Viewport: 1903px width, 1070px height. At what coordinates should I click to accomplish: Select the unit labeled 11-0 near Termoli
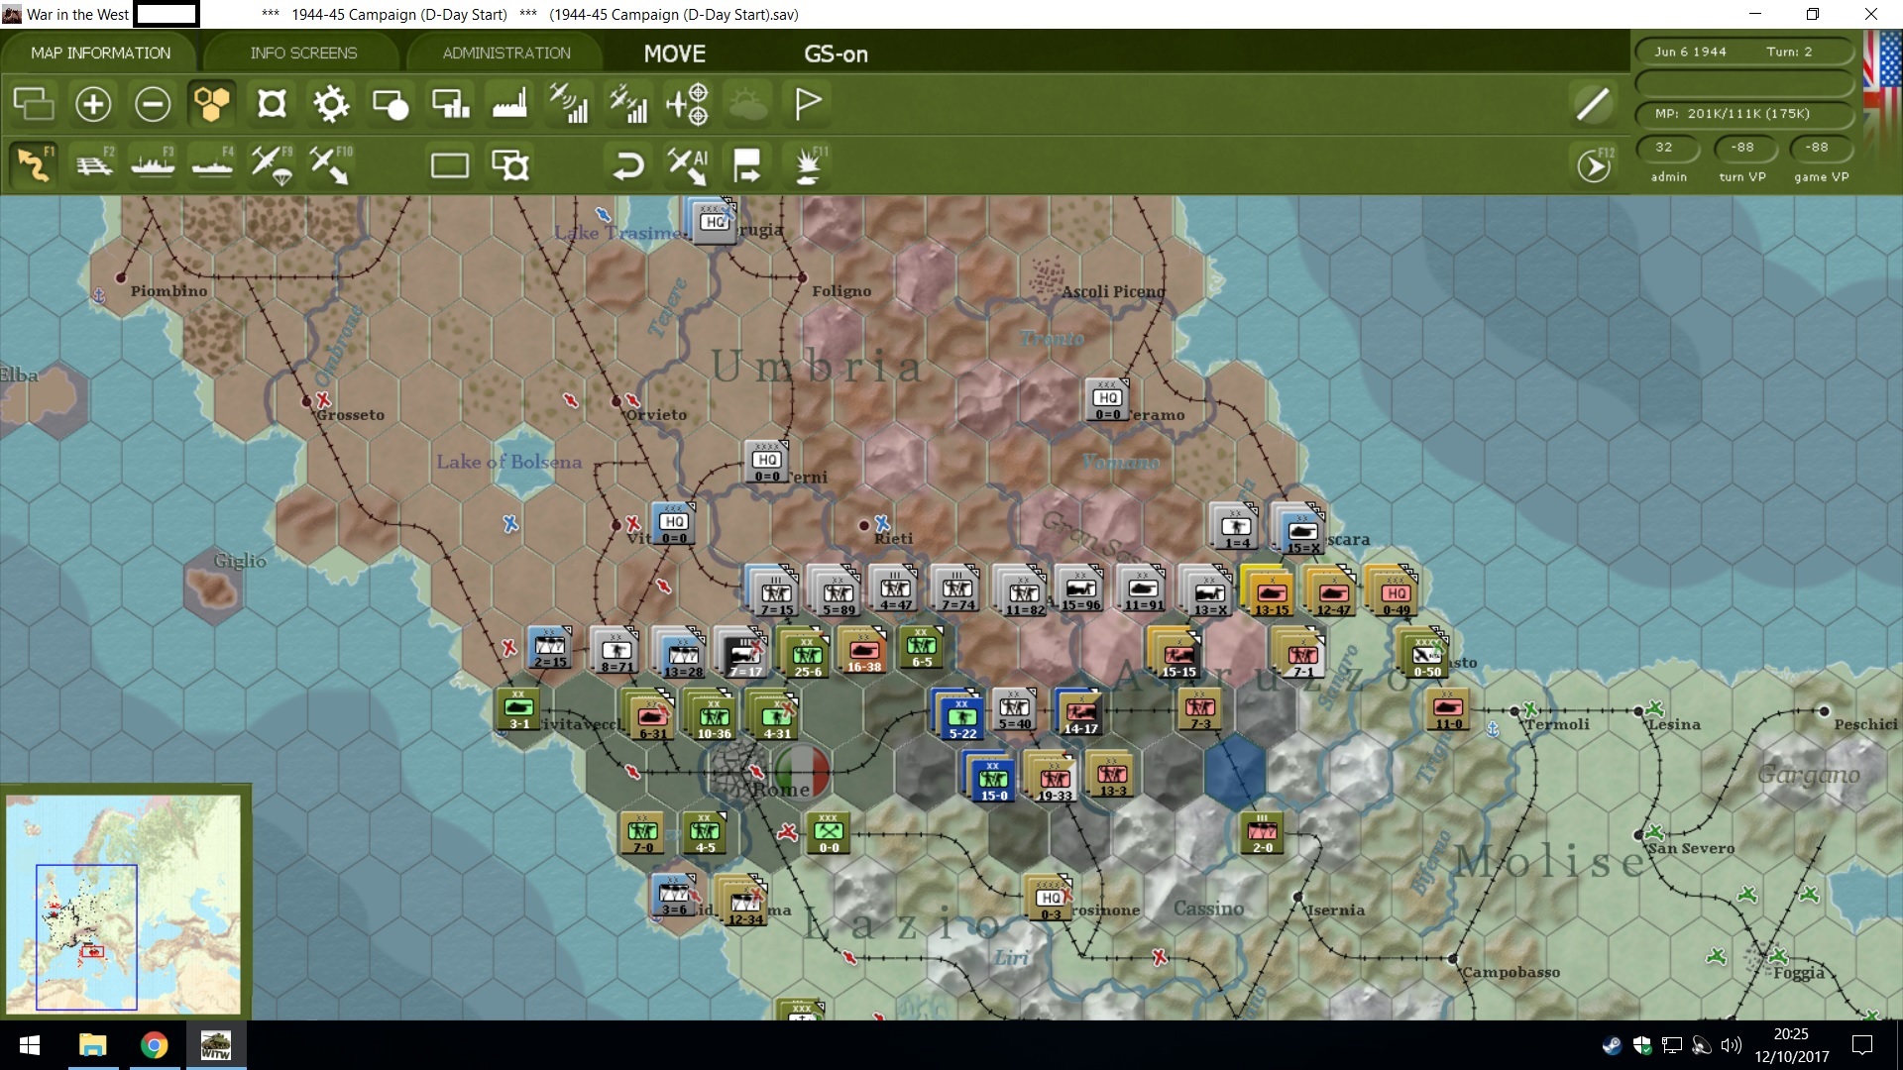(1448, 709)
